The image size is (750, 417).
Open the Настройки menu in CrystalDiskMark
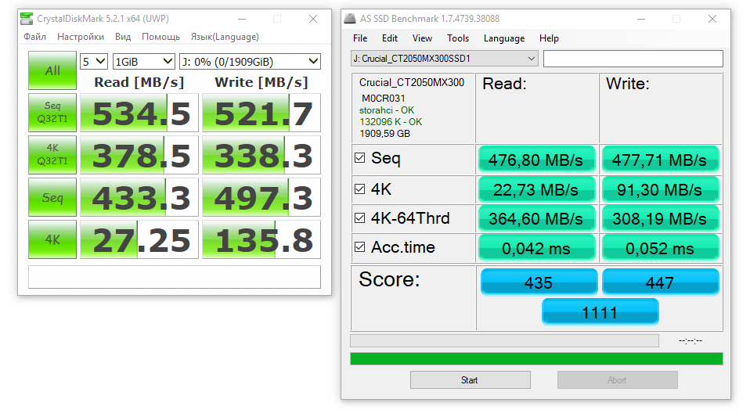(x=81, y=37)
